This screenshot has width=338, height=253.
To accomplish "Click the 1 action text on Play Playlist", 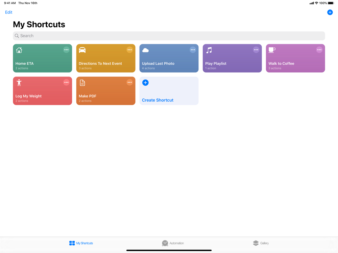I will tap(210, 68).
